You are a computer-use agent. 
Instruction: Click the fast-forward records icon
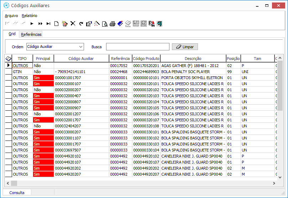(40, 23)
